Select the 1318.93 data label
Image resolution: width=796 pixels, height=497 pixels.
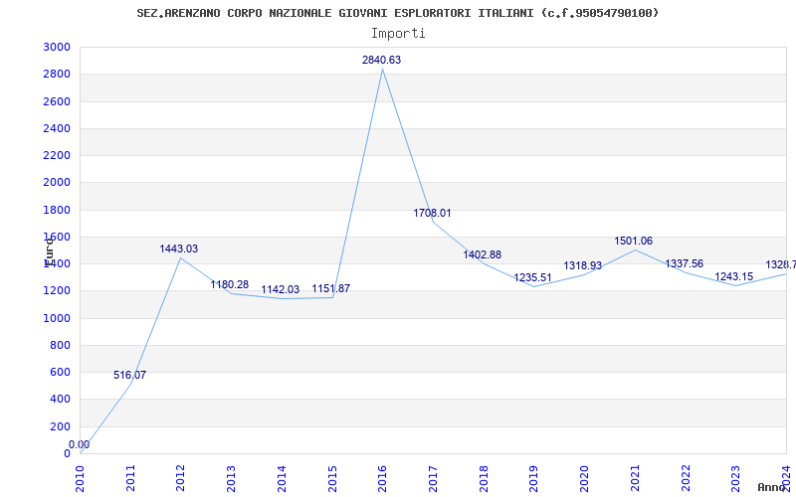tap(583, 266)
